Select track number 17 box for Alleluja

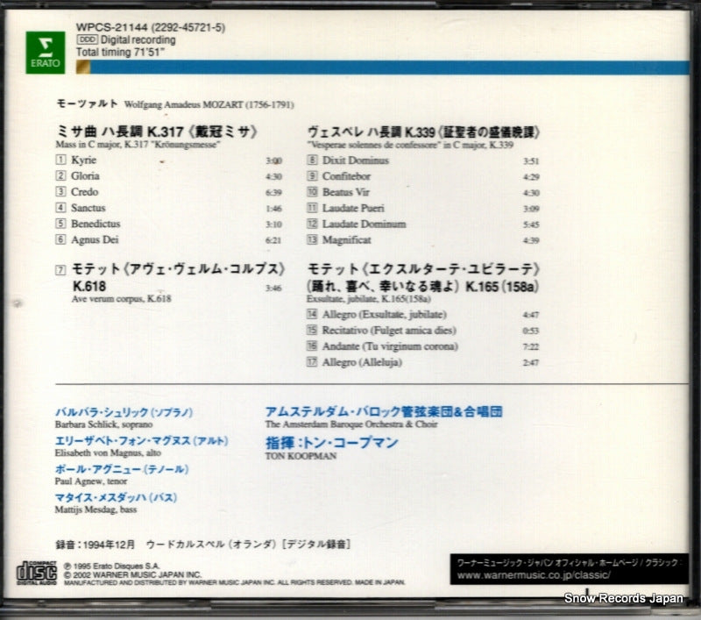pos(312,361)
